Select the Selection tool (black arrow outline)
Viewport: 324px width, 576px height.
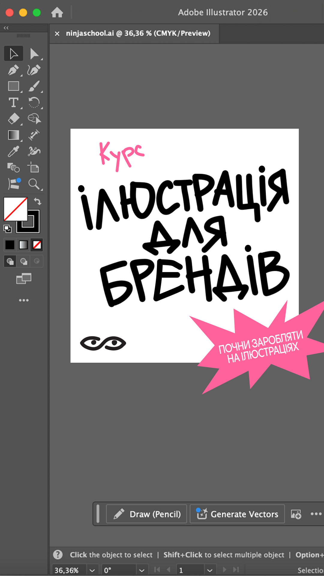click(13, 54)
